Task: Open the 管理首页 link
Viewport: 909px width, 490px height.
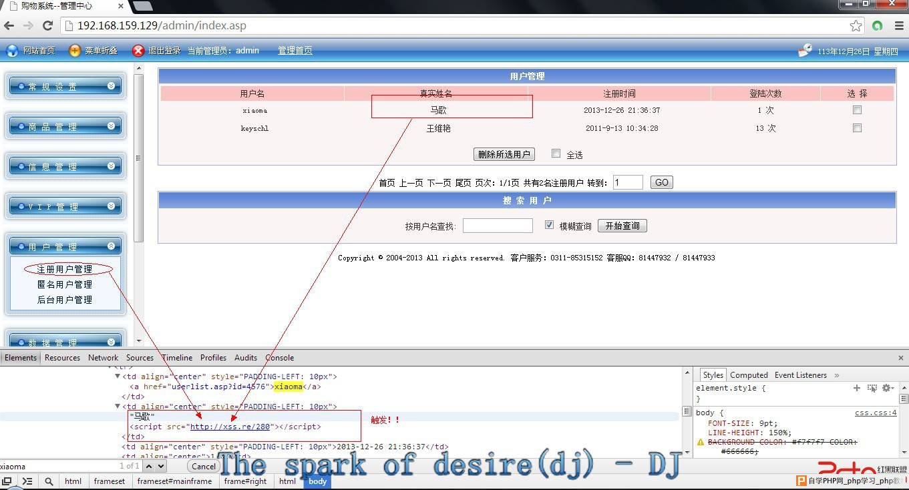Action: click(x=295, y=51)
